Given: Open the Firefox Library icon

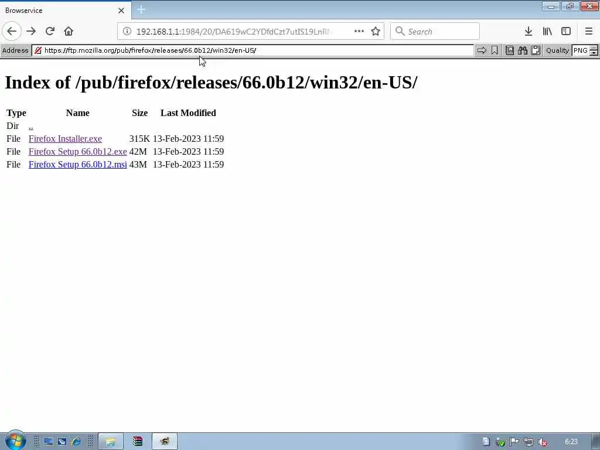Looking at the screenshot, I should [x=547, y=32].
